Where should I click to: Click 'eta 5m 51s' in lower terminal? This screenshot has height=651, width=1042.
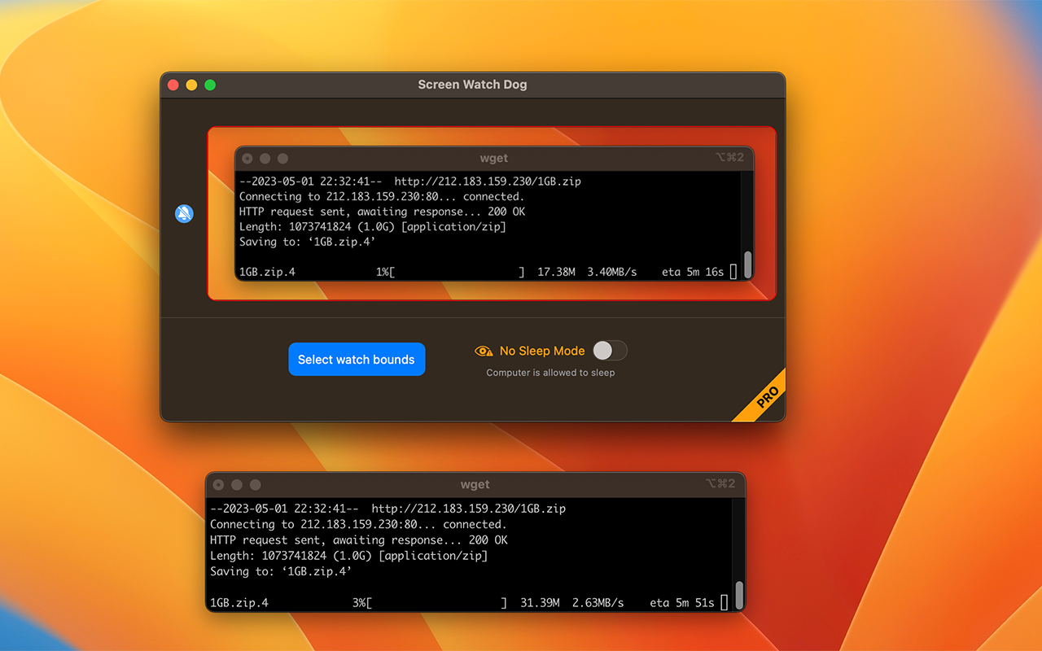click(x=682, y=603)
